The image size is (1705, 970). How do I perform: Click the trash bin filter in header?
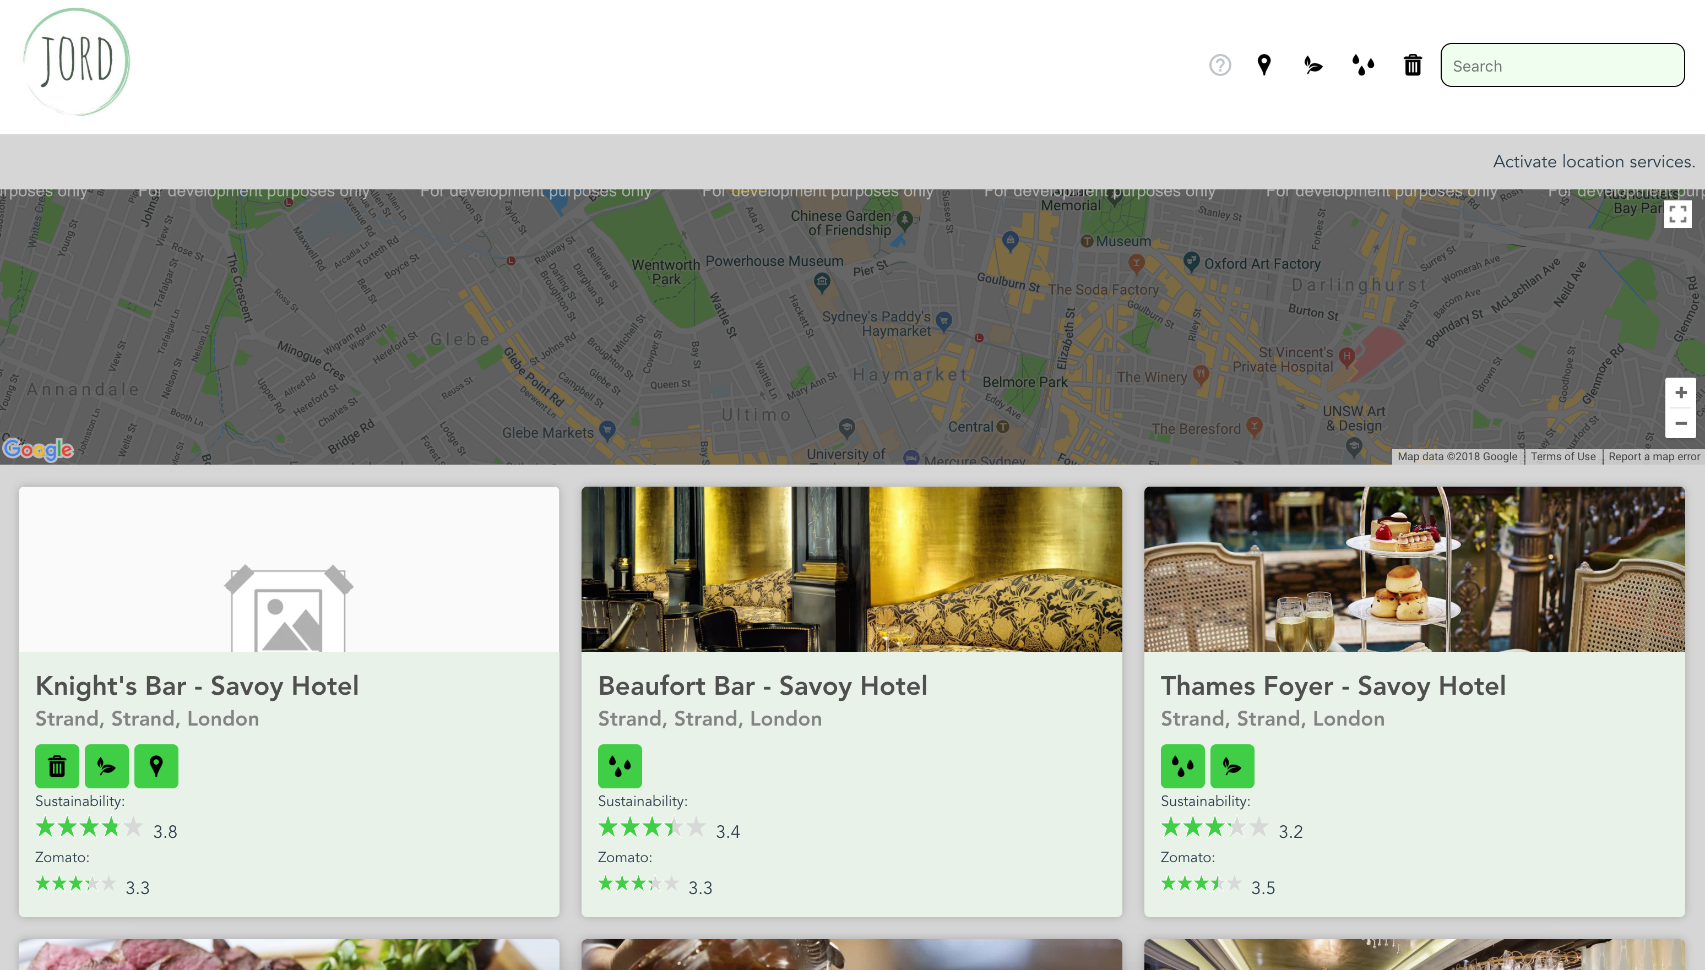pyautogui.click(x=1413, y=66)
